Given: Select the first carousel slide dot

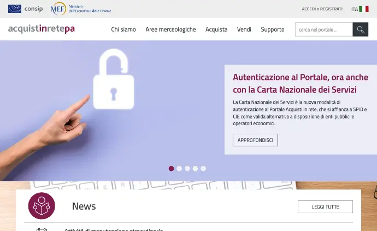Looking at the screenshot, I should [171, 169].
